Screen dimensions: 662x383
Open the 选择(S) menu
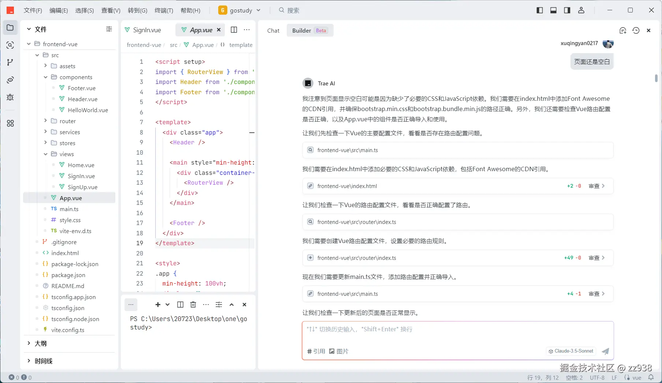(85, 10)
